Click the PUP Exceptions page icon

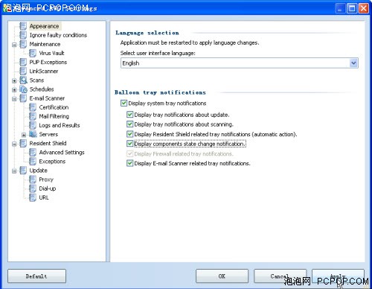pyautogui.click(x=23, y=62)
